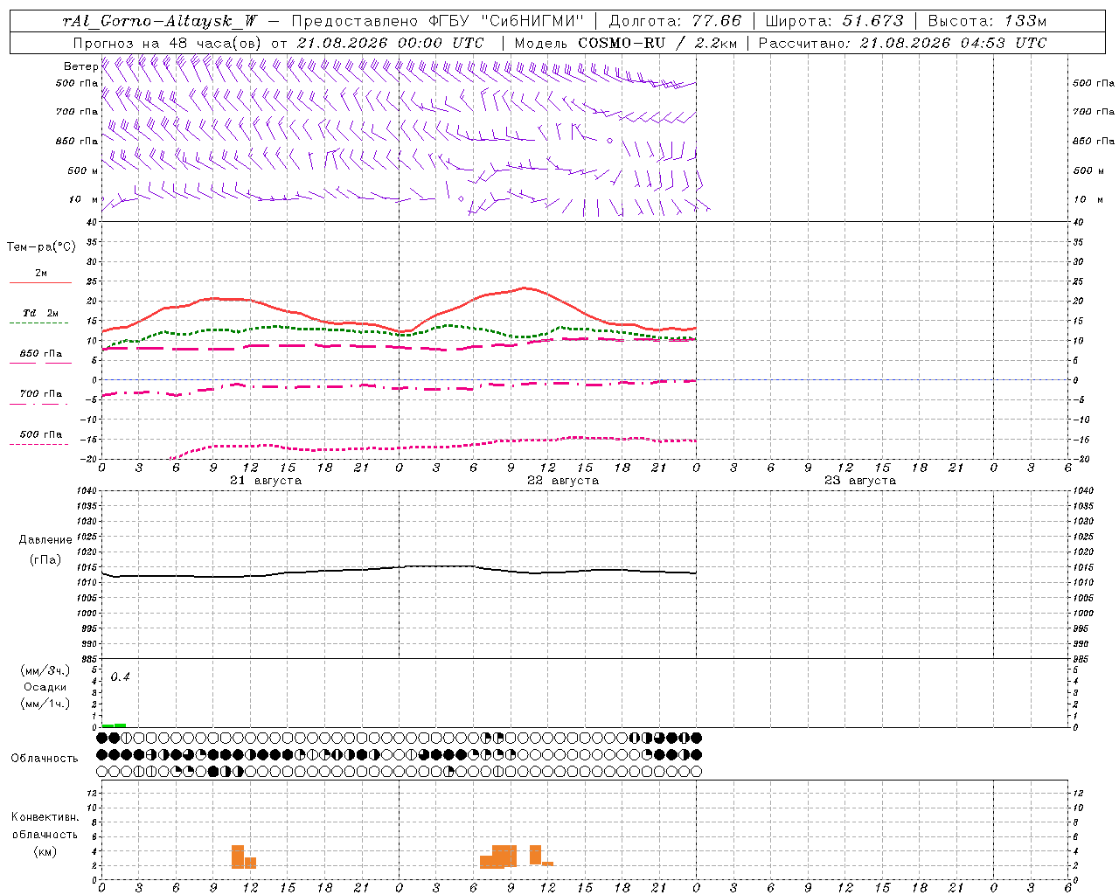Screen dimensions: 1119x895
Task: Click the first filled cloud circle in top row
Action: [101, 739]
